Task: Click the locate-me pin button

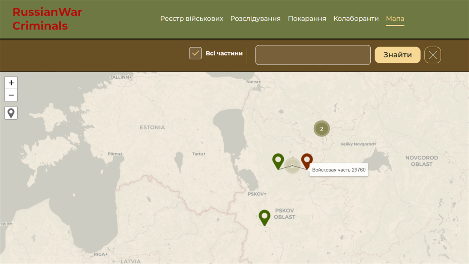Action: pyautogui.click(x=11, y=113)
